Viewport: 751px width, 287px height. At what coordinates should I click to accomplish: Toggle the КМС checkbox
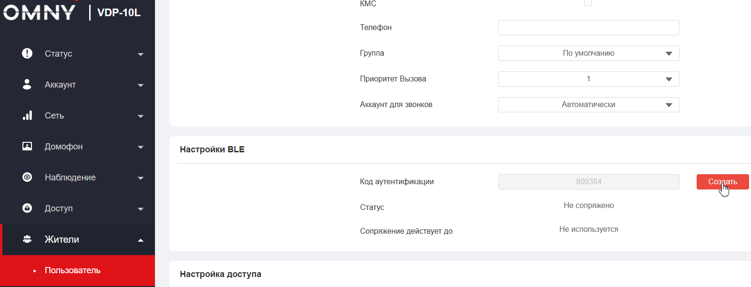(588, 3)
